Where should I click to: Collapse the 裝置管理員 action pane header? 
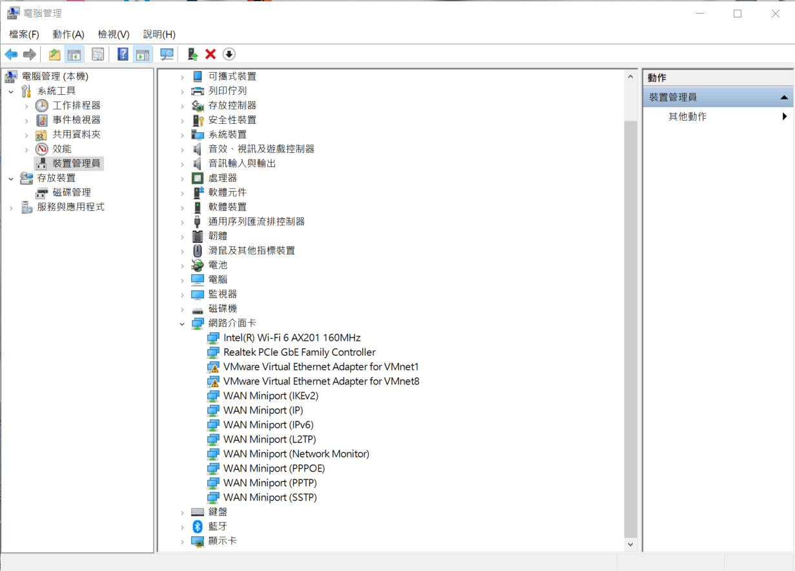click(x=784, y=96)
